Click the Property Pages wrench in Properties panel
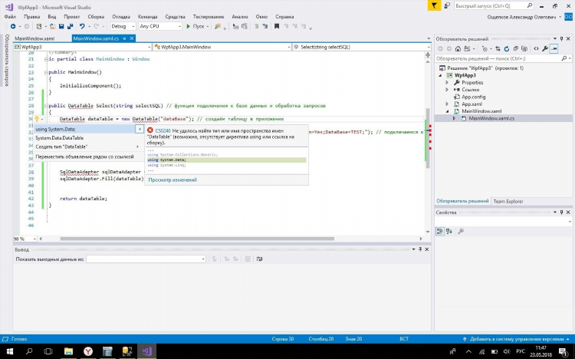 pyautogui.click(x=461, y=231)
